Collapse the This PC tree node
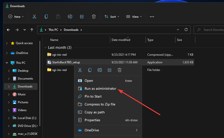 (x=7, y=63)
